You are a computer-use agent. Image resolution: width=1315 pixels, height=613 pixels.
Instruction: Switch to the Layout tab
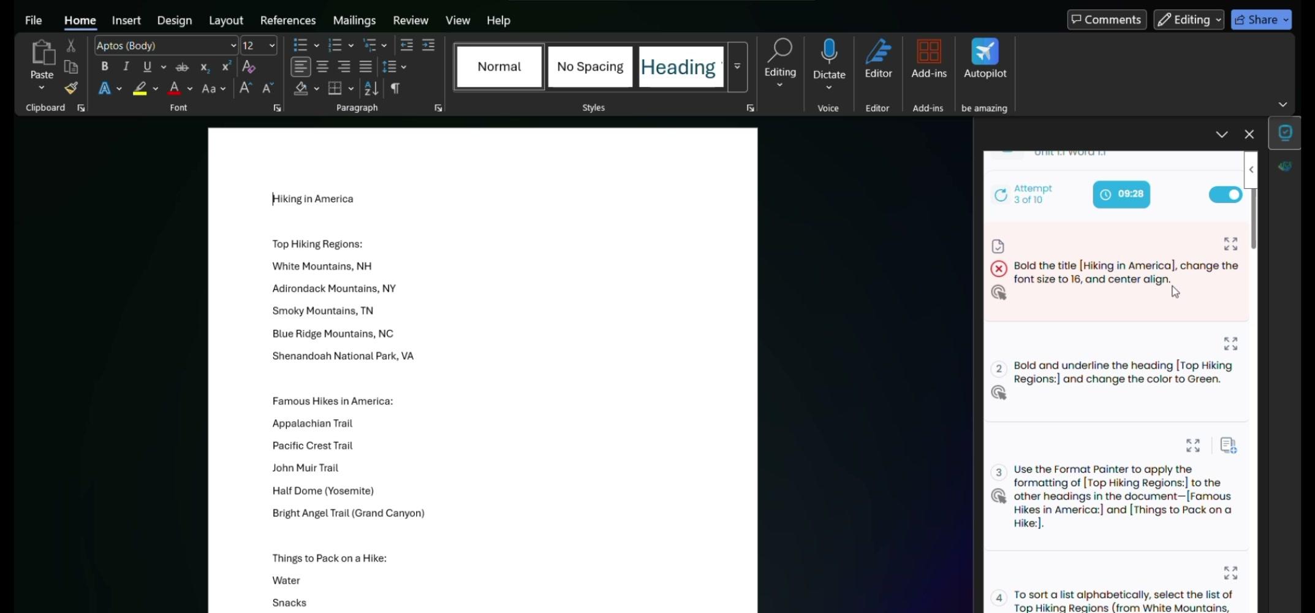225,20
